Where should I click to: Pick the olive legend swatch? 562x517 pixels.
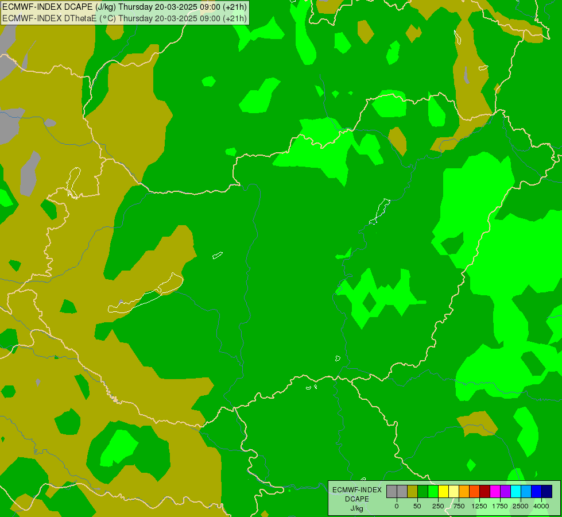413,491
